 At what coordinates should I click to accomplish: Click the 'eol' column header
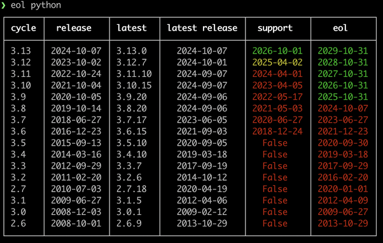point(340,28)
